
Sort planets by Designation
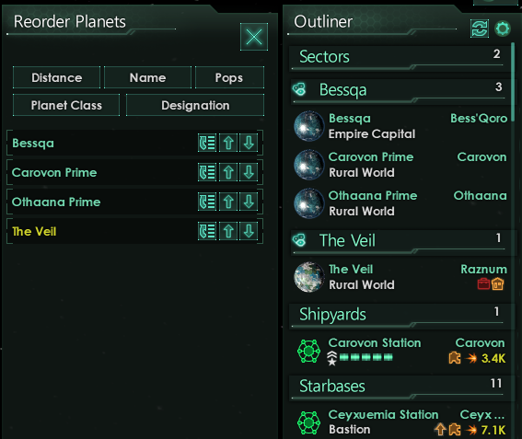(x=195, y=105)
